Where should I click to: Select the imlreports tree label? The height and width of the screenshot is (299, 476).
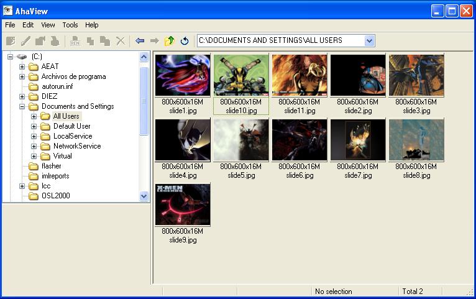coord(55,176)
